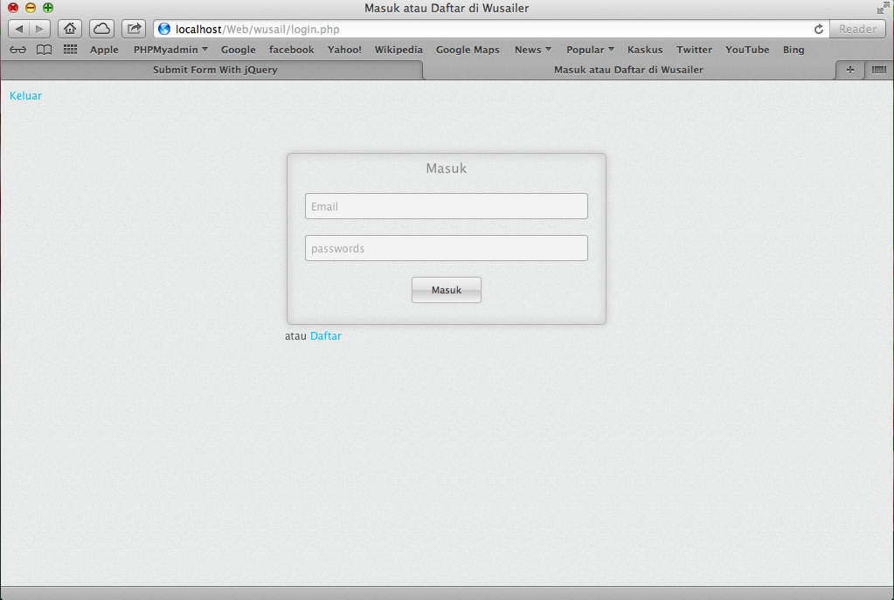Expand the PHPMyadmin bookmarks folder
894x600 pixels.
pos(170,50)
